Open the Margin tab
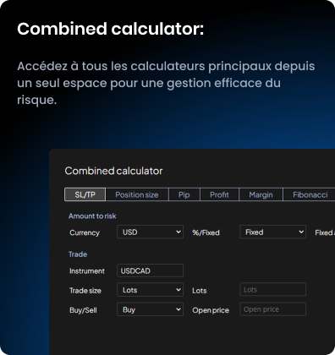This screenshot has width=335, height=355. point(261,194)
